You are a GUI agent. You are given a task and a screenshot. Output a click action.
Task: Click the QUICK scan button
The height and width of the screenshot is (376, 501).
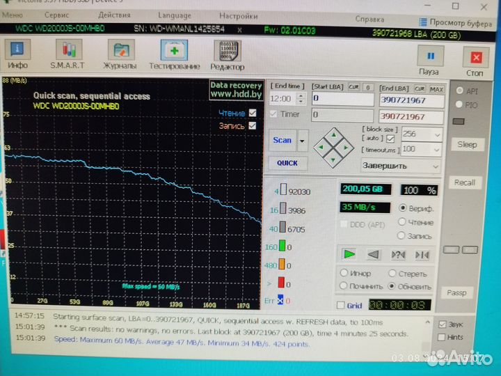coord(287,163)
